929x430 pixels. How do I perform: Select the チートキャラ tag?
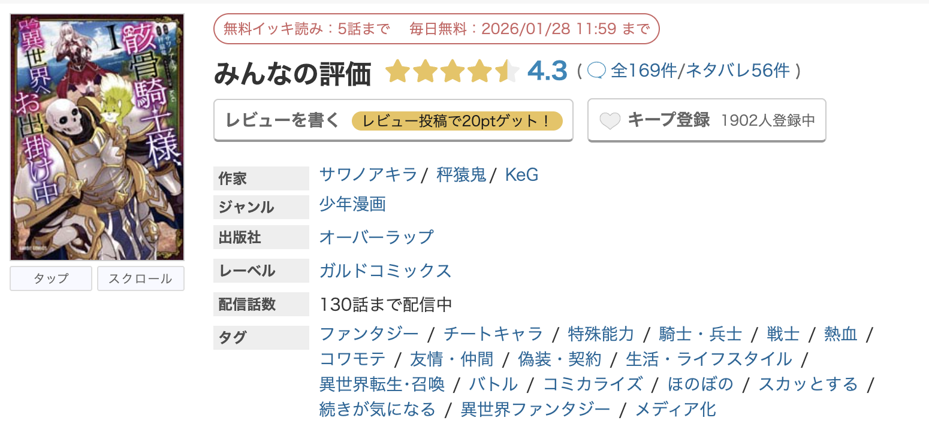coord(493,334)
